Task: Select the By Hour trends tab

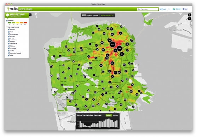Action: pos(109,115)
